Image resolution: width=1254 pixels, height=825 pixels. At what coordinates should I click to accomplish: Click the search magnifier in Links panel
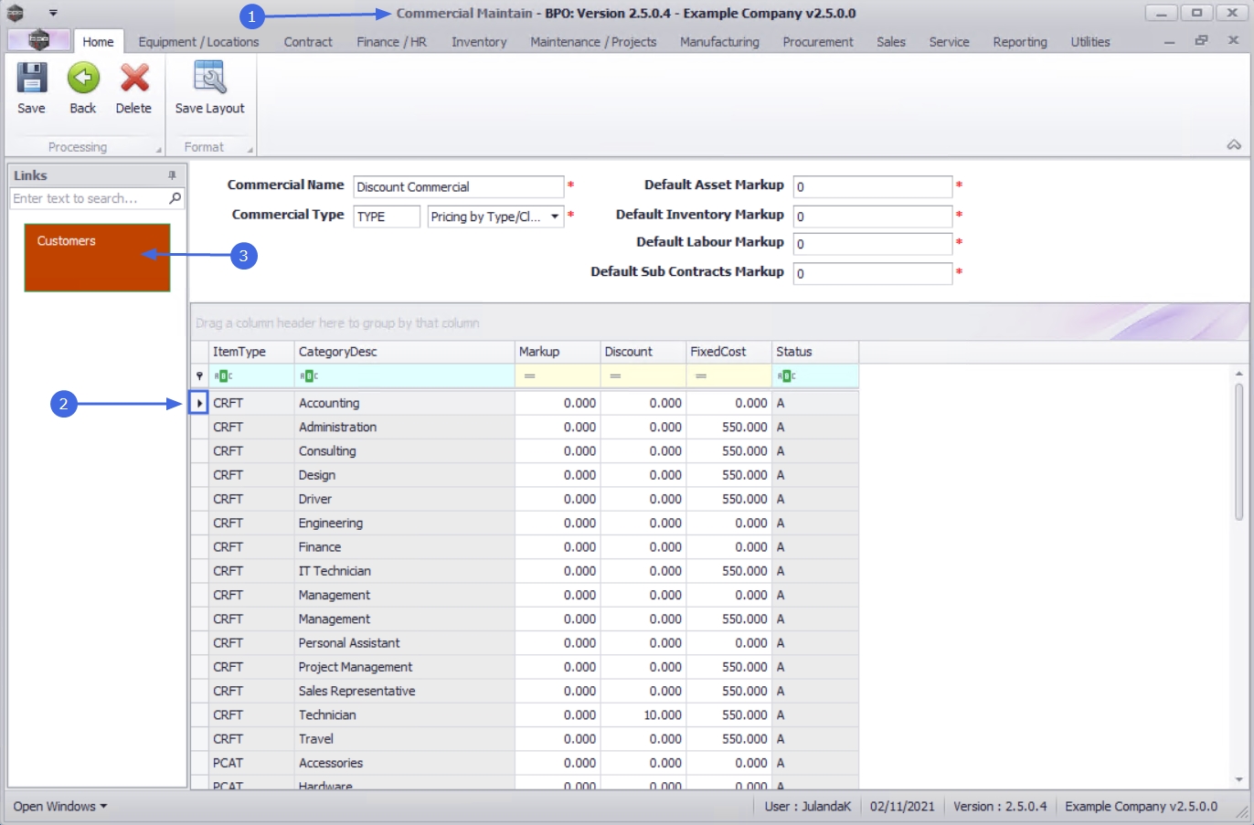pos(175,198)
